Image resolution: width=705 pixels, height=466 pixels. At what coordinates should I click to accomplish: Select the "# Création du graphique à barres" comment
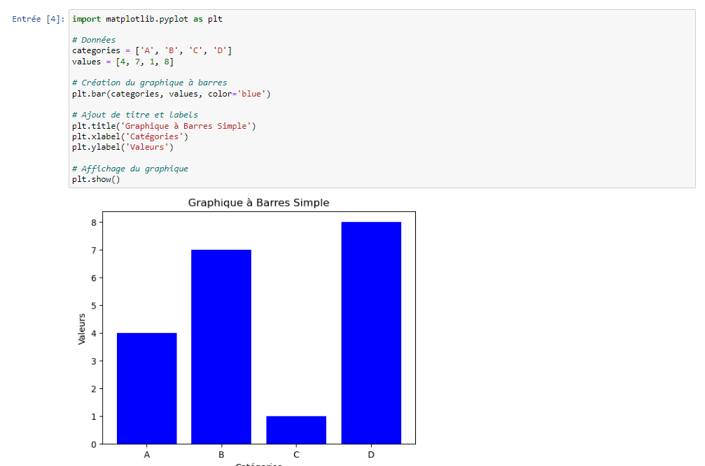click(149, 83)
